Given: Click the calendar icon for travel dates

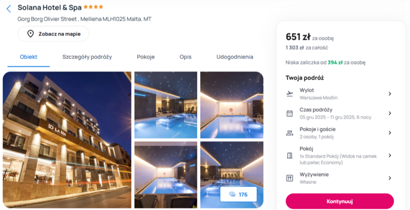Looking at the screenshot, I should click(290, 113).
